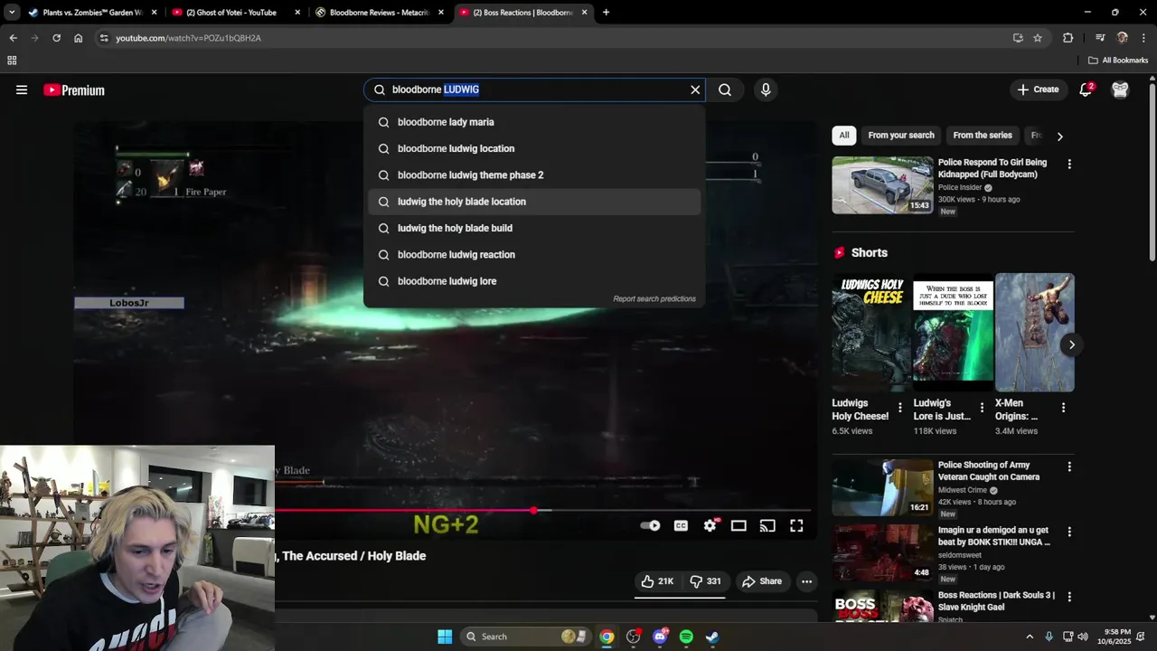Cast video with Play on TV icon
Image resolution: width=1157 pixels, height=651 pixels.
[x=767, y=525]
